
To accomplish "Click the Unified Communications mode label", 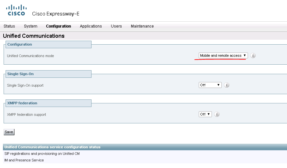I will tap(31, 56).
